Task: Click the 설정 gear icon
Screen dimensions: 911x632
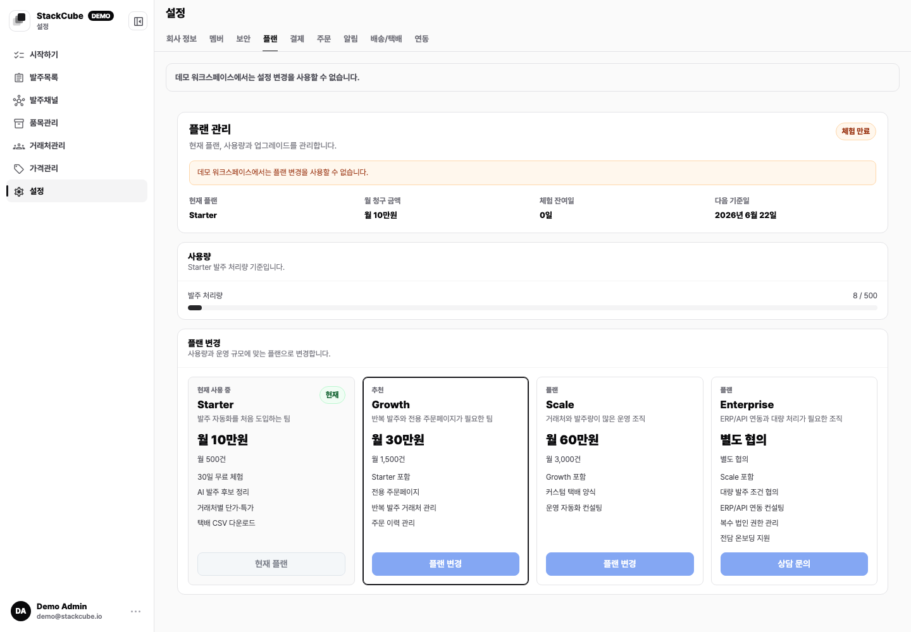Action: (19, 191)
